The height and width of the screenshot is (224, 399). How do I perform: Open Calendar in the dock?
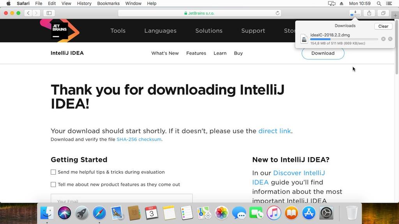152,213
